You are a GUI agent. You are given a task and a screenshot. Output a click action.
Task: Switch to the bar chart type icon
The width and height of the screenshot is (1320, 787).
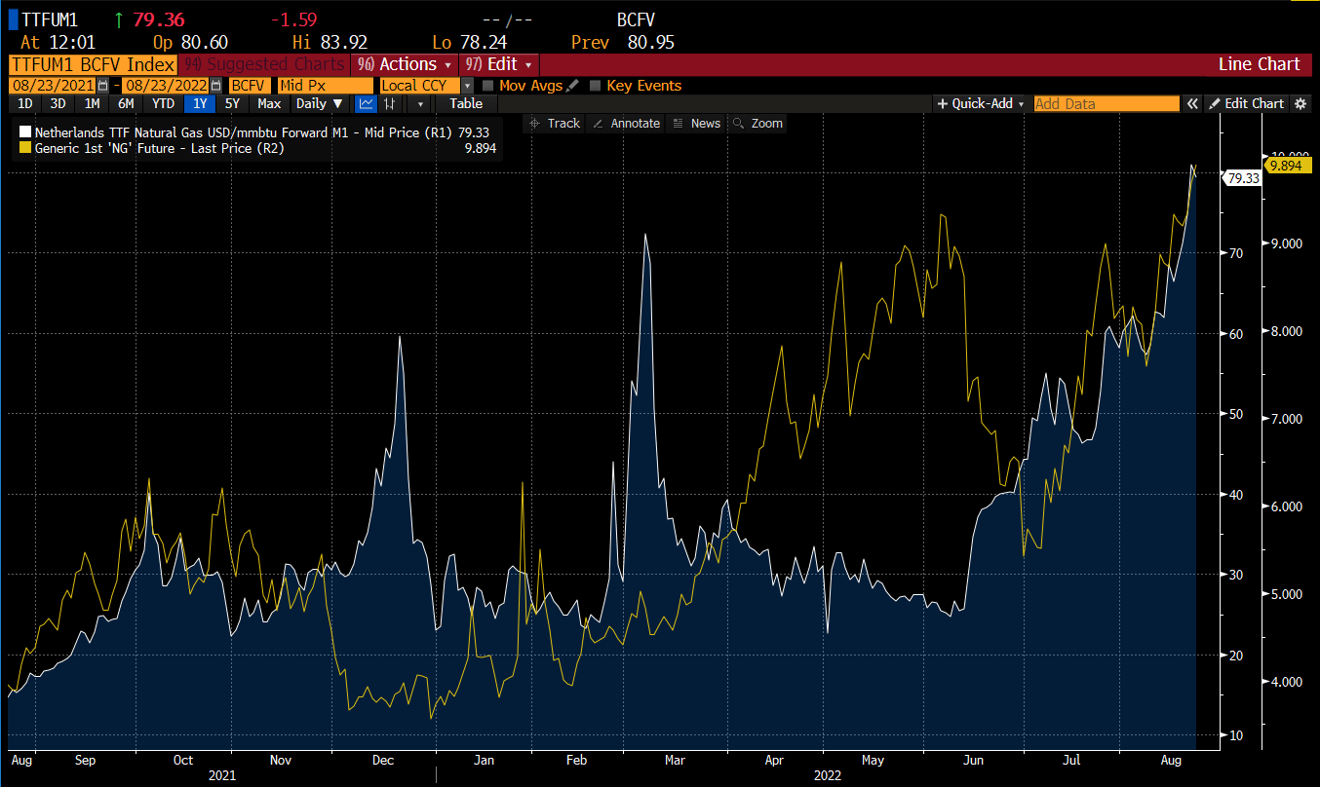(391, 103)
